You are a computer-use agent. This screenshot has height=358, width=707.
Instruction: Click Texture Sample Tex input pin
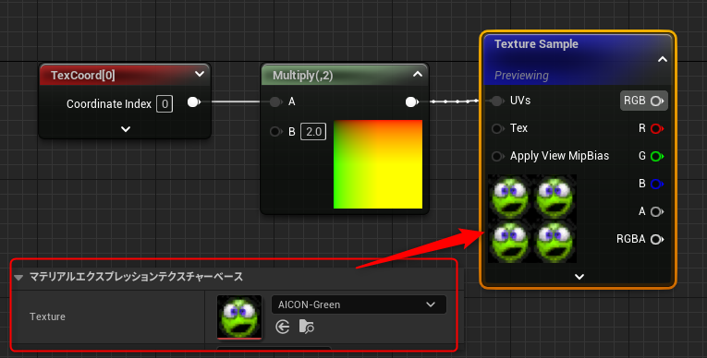497,129
